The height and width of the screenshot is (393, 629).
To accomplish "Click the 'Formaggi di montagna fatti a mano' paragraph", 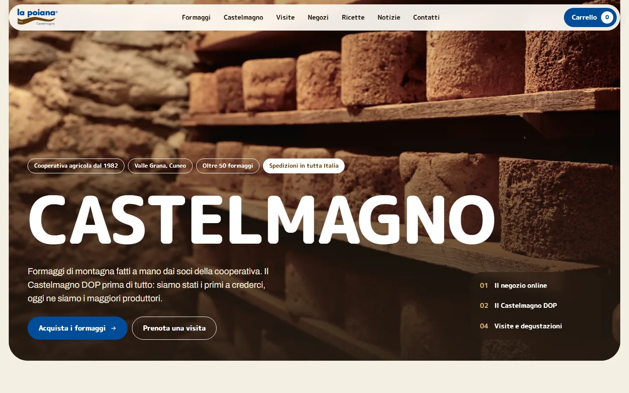I will [149, 285].
